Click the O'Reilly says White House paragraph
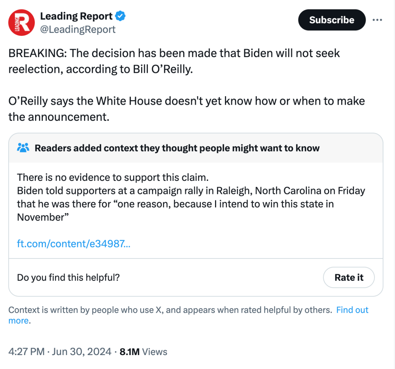 [187, 109]
